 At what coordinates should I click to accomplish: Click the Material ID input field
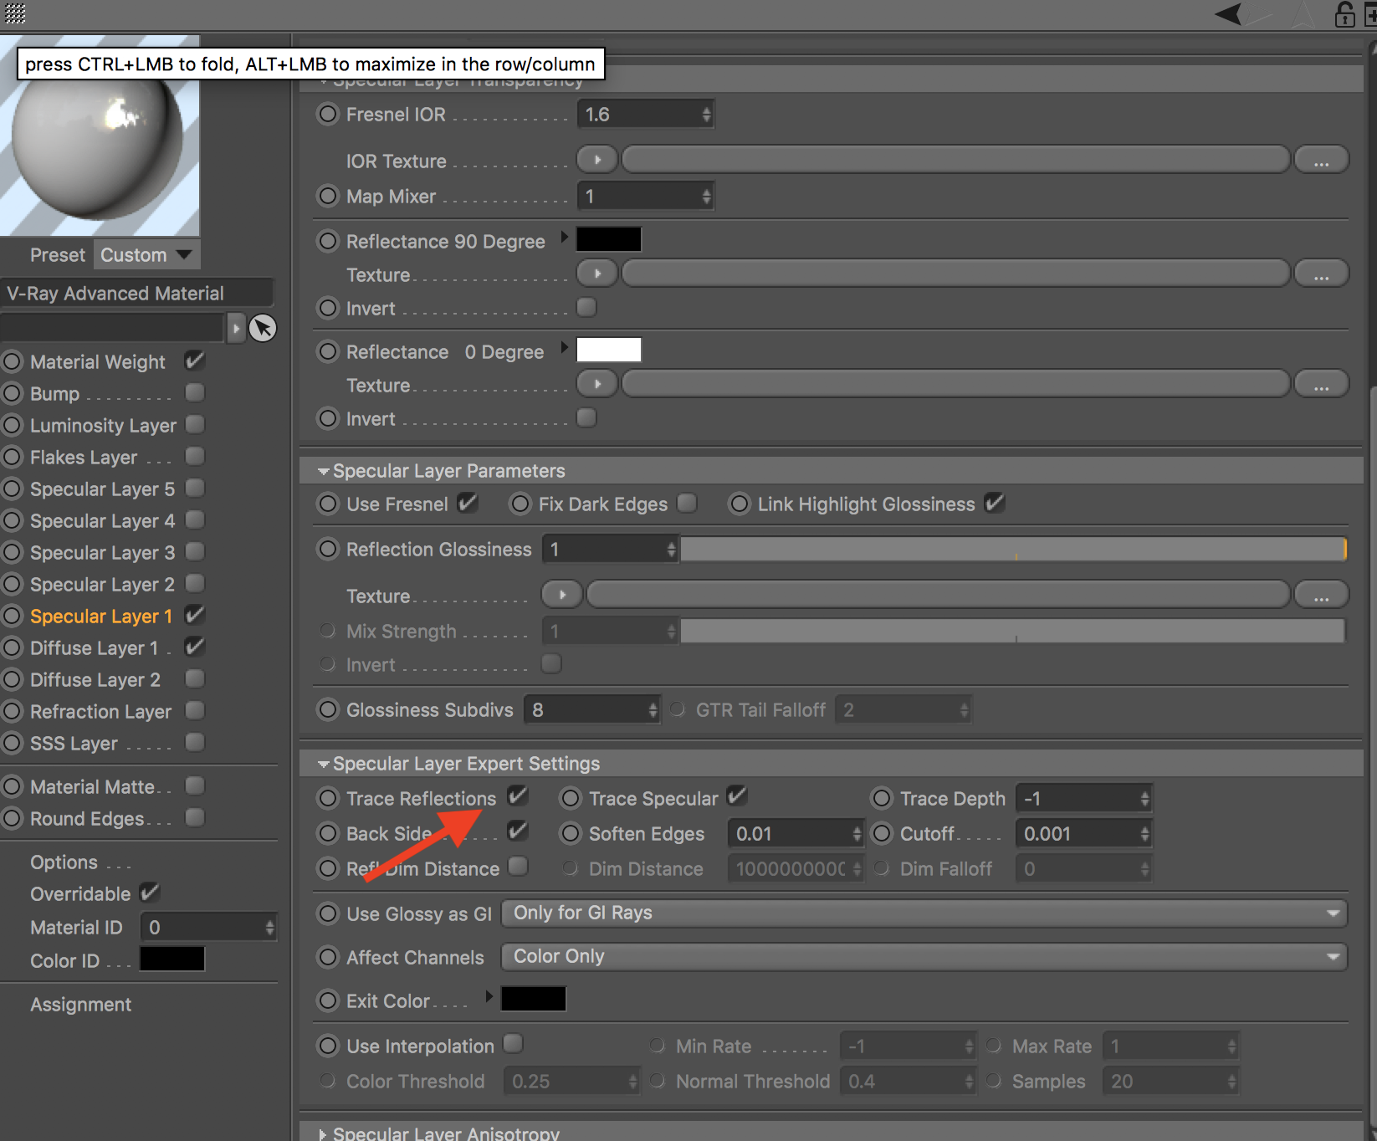click(209, 927)
